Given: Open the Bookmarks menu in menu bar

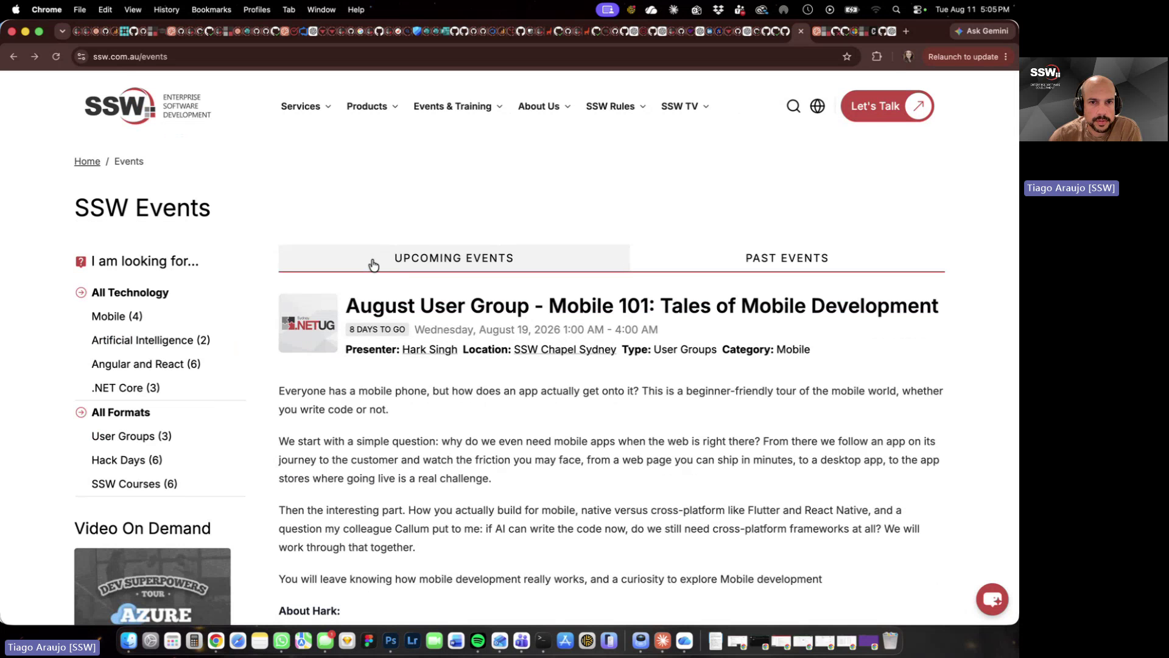Looking at the screenshot, I should pyautogui.click(x=211, y=10).
